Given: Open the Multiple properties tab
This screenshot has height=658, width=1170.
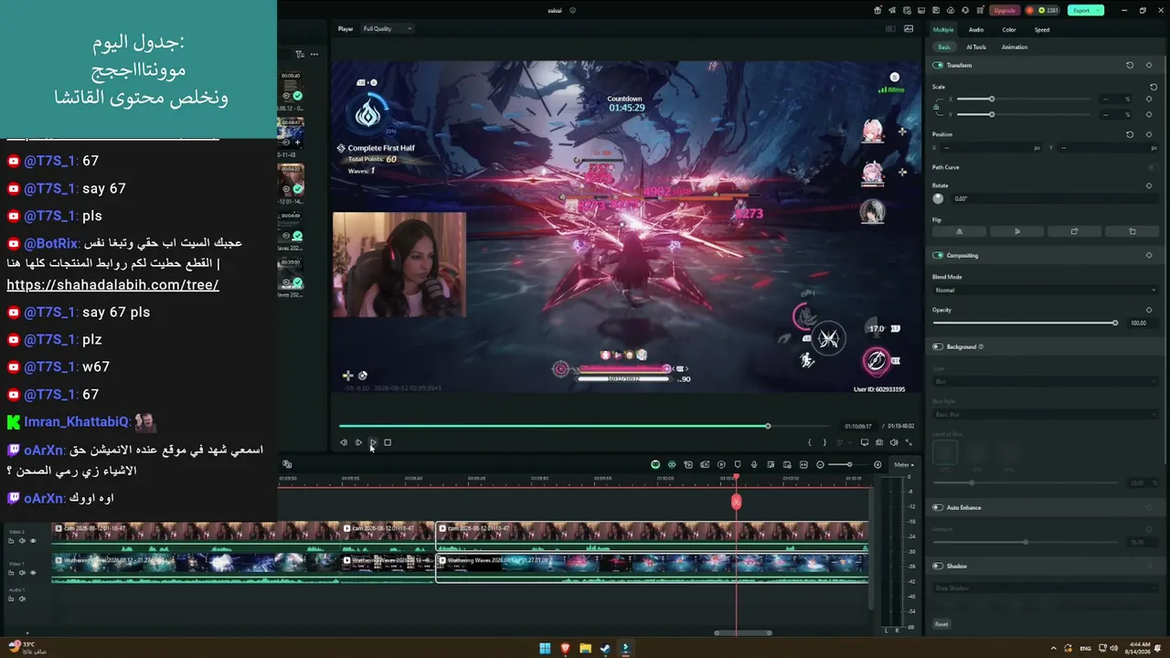Looking at the screenshot, I should pos(943,29).
